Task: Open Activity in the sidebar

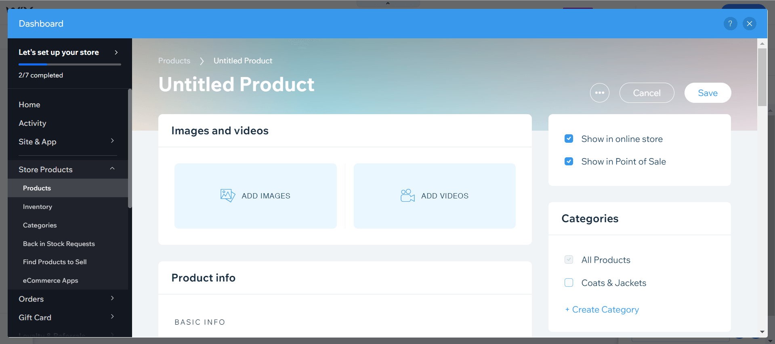Action: [x=32, y=123]
